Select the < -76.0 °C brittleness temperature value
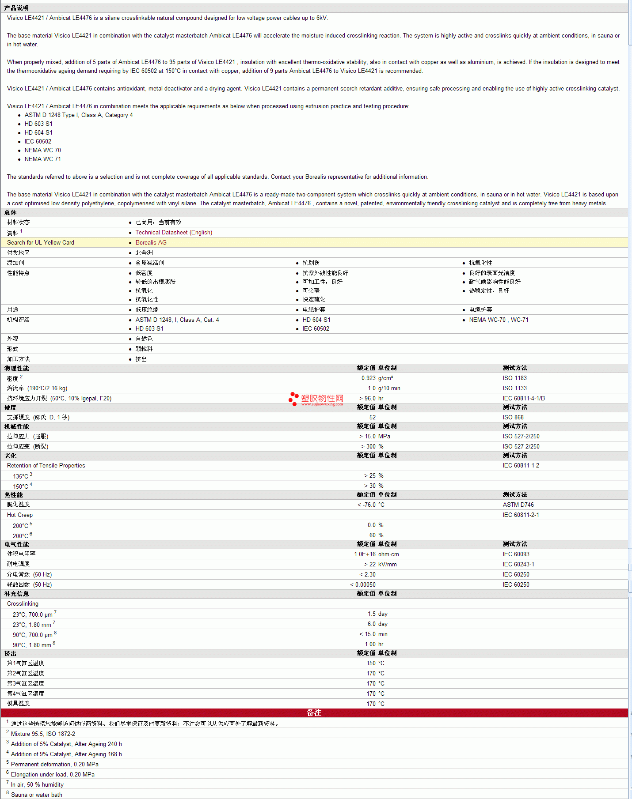Screen dimensions: 632x799 pyautogui.click(x=371, y=505)
